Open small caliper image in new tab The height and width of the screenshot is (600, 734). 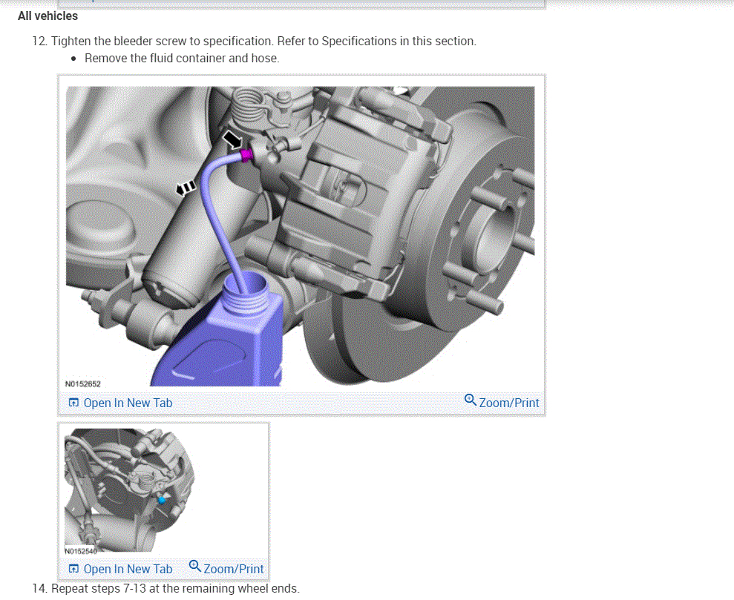point(120,569)
